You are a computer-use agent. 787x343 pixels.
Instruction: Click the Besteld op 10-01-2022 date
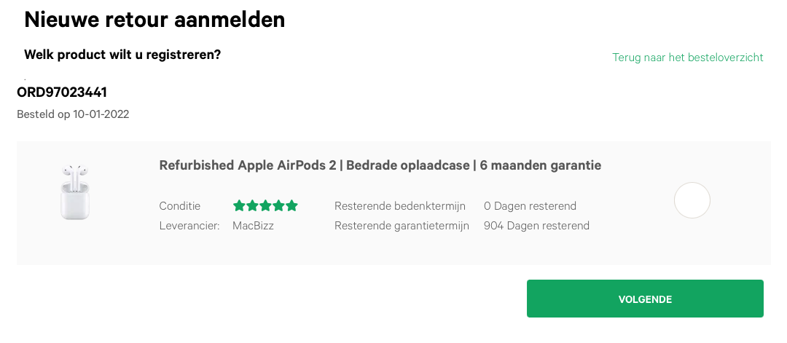[x=73, y=114]
